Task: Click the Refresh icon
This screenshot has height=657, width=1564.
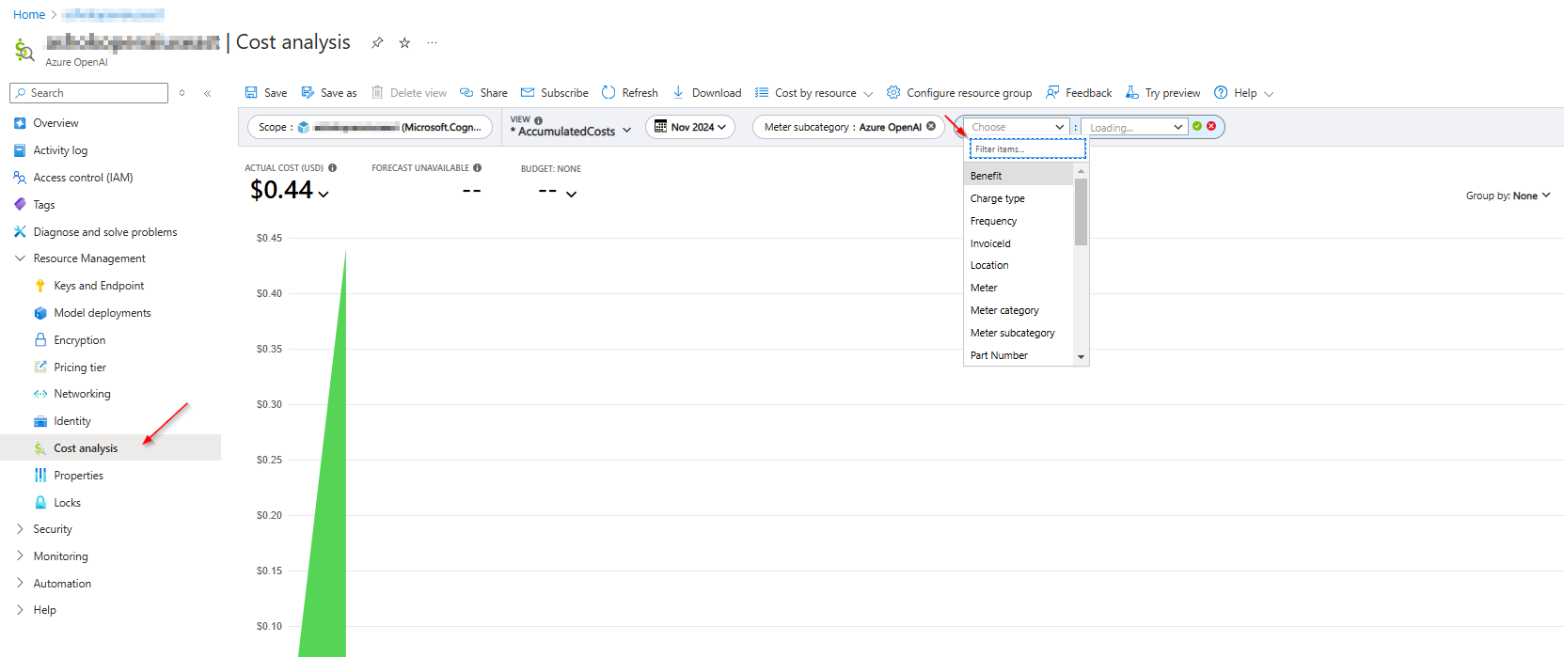Action: point(608,92)
